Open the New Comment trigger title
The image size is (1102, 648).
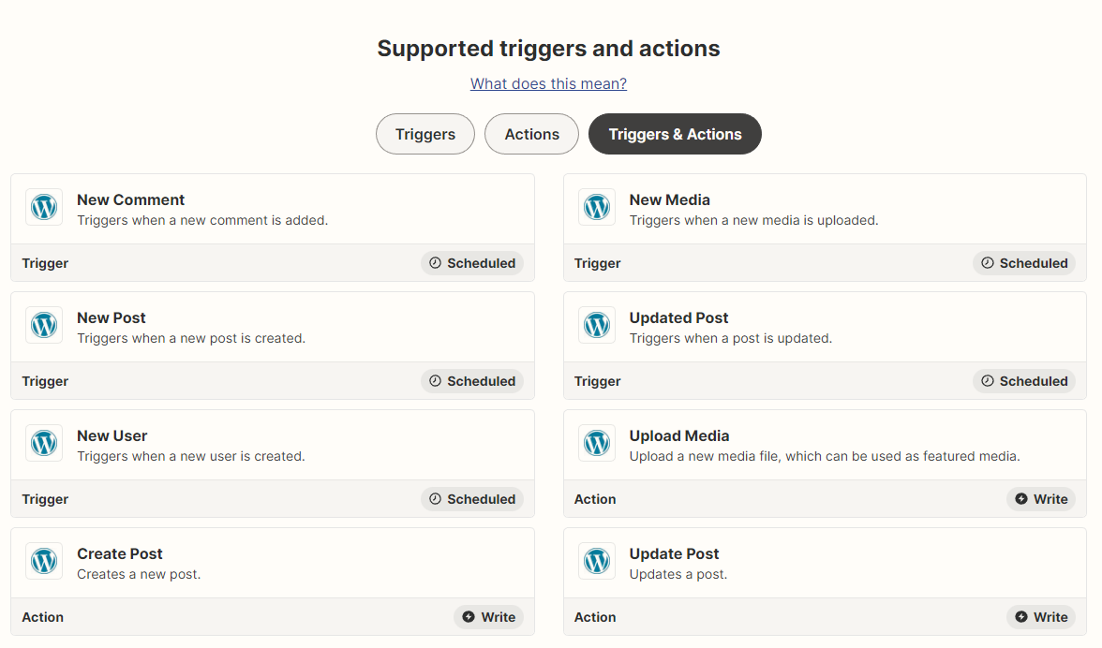coord(131,200)
